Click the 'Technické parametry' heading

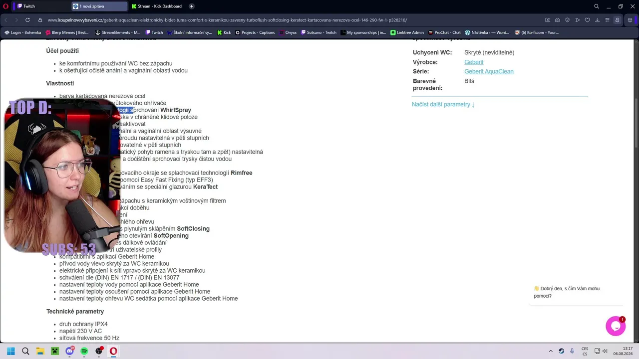[x=75, y=312]
